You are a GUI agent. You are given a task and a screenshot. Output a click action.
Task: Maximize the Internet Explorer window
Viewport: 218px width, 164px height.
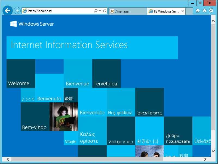click(200, 3)
